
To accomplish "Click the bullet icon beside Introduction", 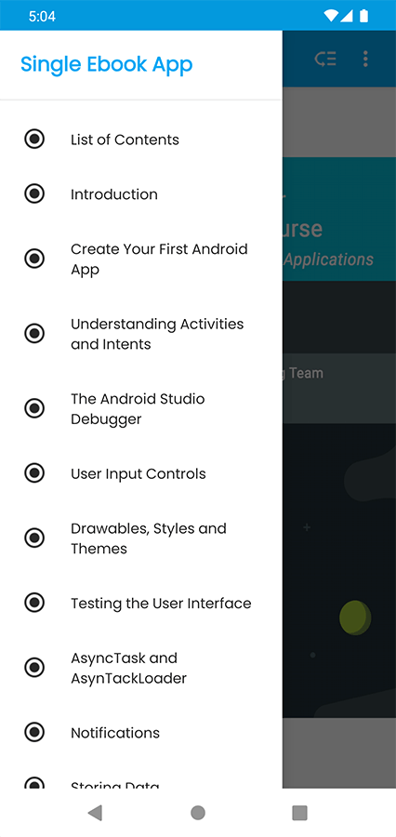I will [34, 193].
